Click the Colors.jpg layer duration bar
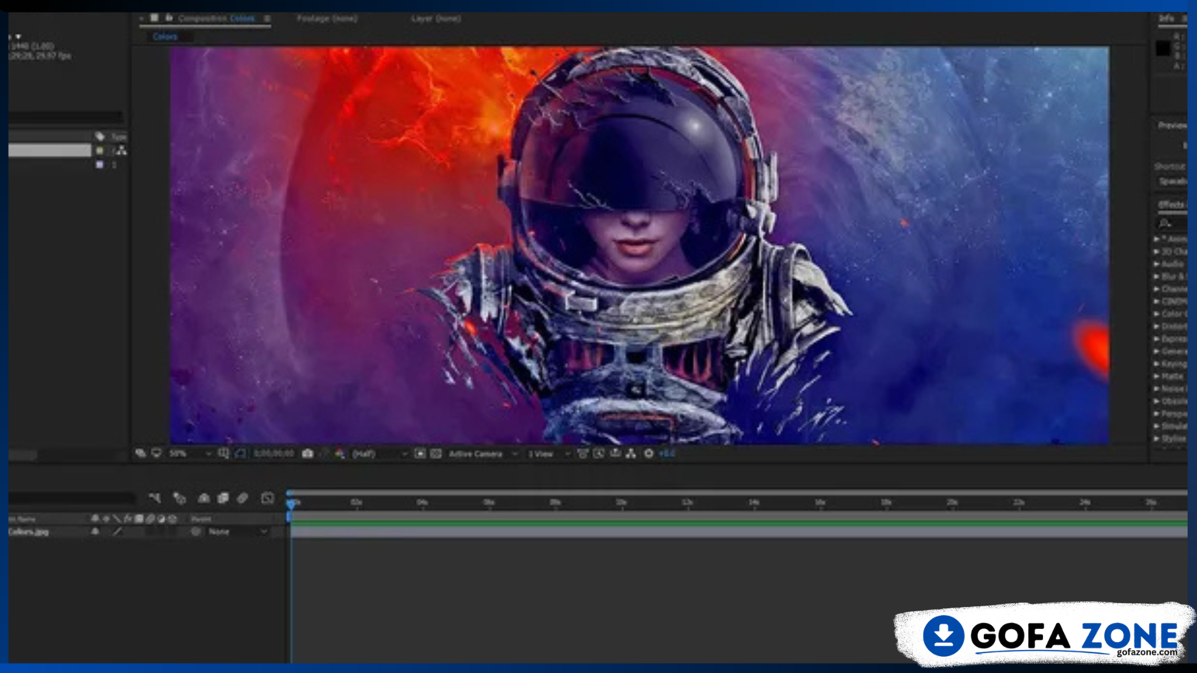This screenshot has height=673, width=1197. pyautogui.click(x=739, y=532)
